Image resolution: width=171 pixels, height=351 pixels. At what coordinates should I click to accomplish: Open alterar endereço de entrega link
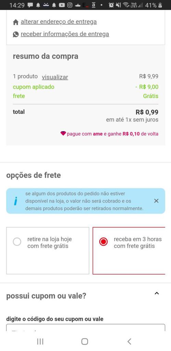pos(59,22)
